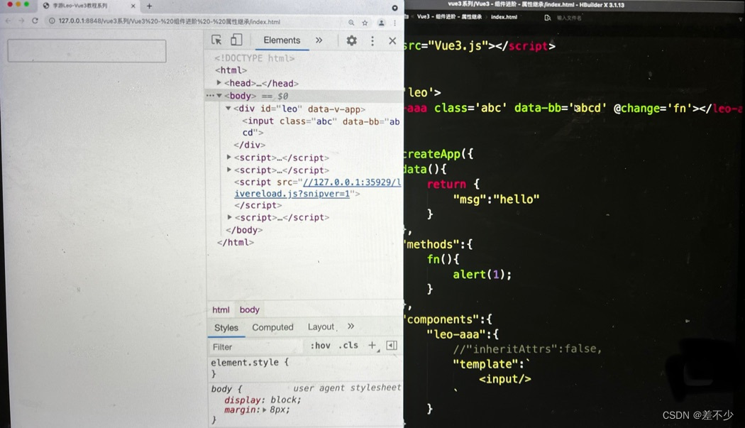Open a new Chrome tab
745x428 pixels.
149,6
